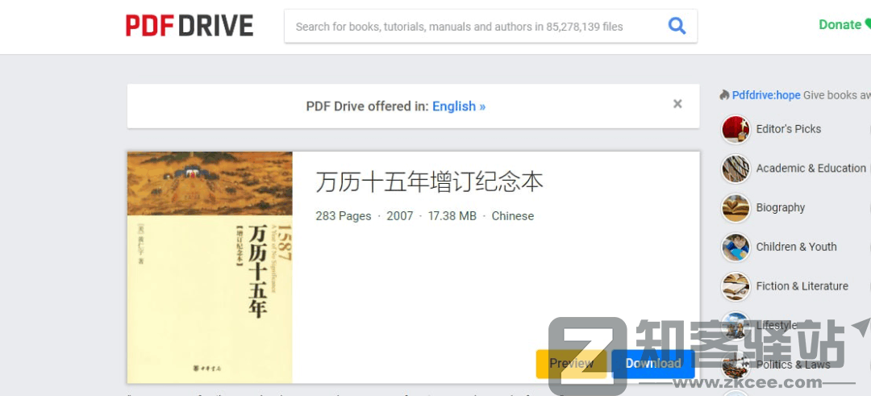871x396 pixels.
Task: Open the Fiction & Literature category
Action: 802,286
